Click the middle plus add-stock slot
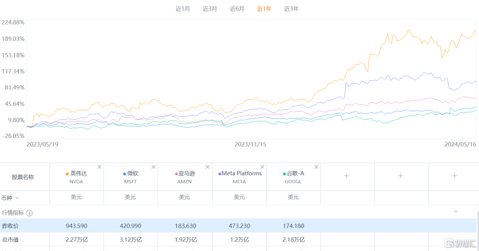 point(401,176)
